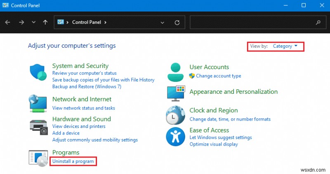Open Backup and Restore (Windows 7)

tap(87, 86)
